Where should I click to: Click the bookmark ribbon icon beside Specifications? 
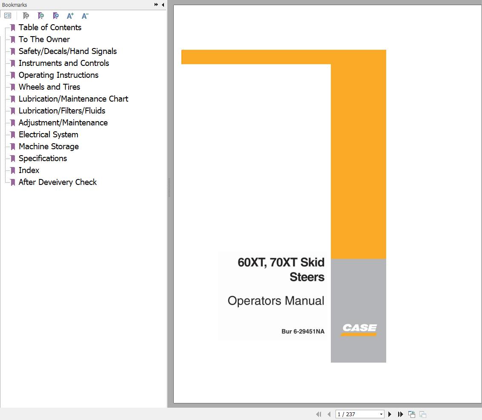tap(13, 159)
